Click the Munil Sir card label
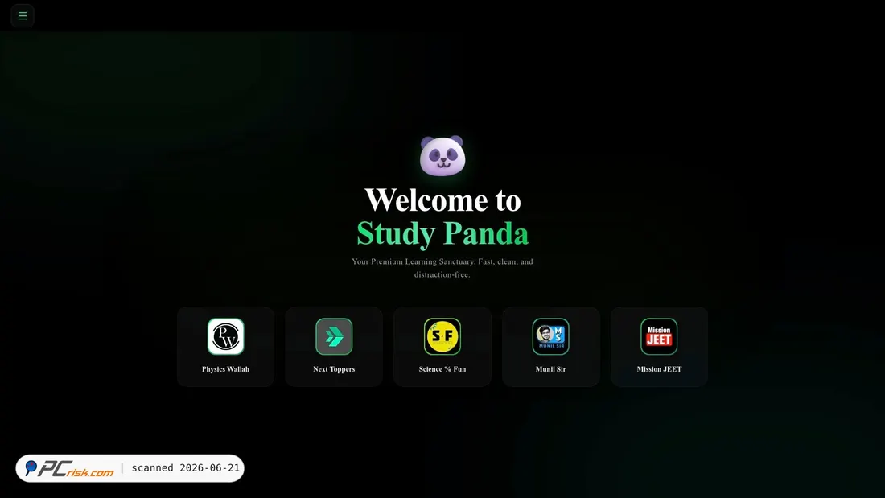Screen dimensions: 885x498 click(x=551, y=369)
